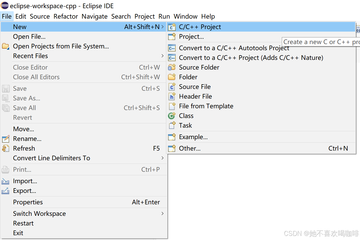Click the Source Folder icon
Viewport: 360px width, 240px height.
(172, 67)
